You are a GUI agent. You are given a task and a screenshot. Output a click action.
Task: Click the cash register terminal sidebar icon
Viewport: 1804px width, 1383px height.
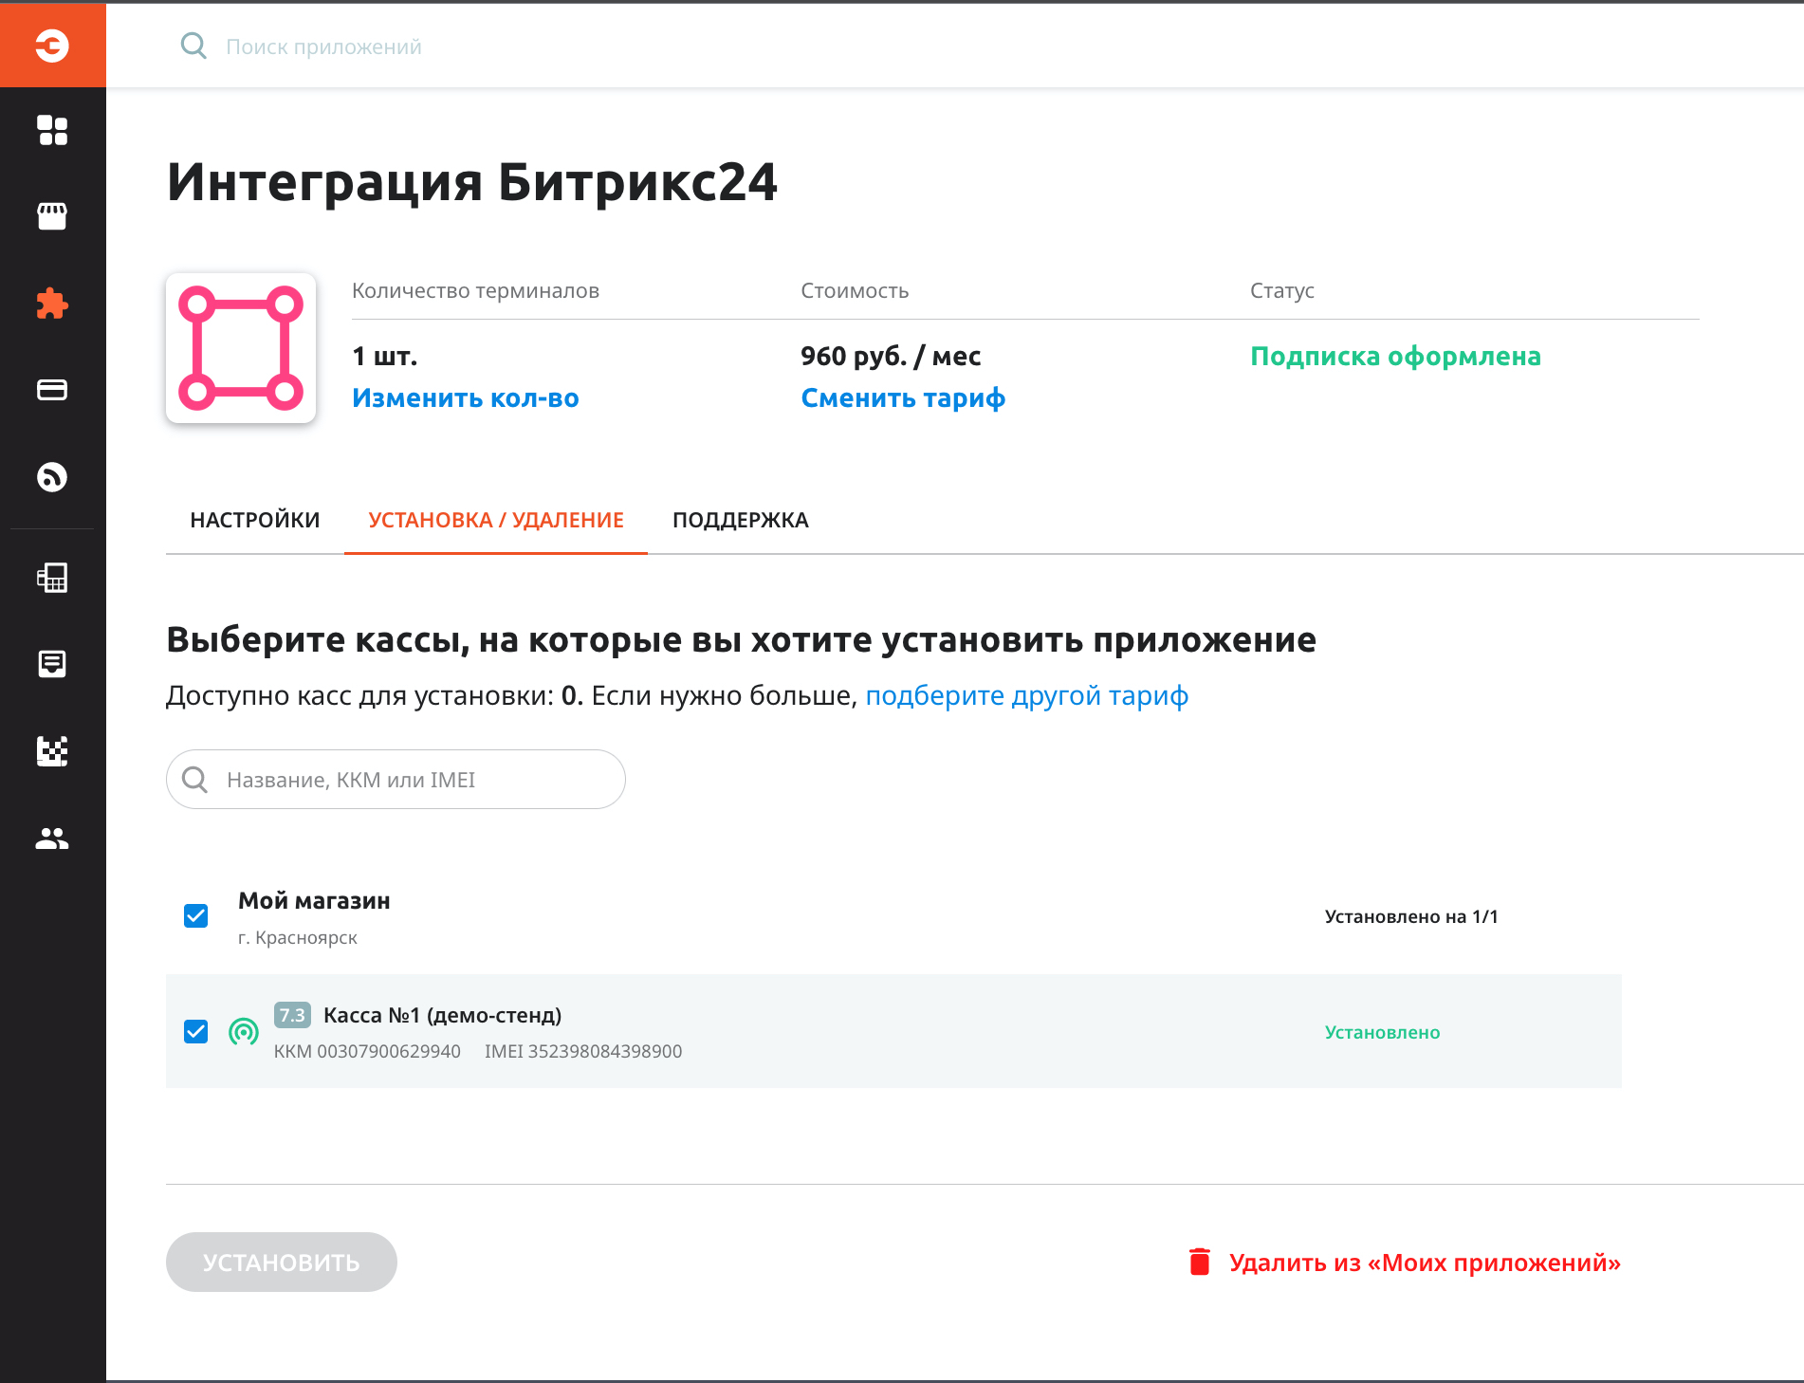pos(52,578)
